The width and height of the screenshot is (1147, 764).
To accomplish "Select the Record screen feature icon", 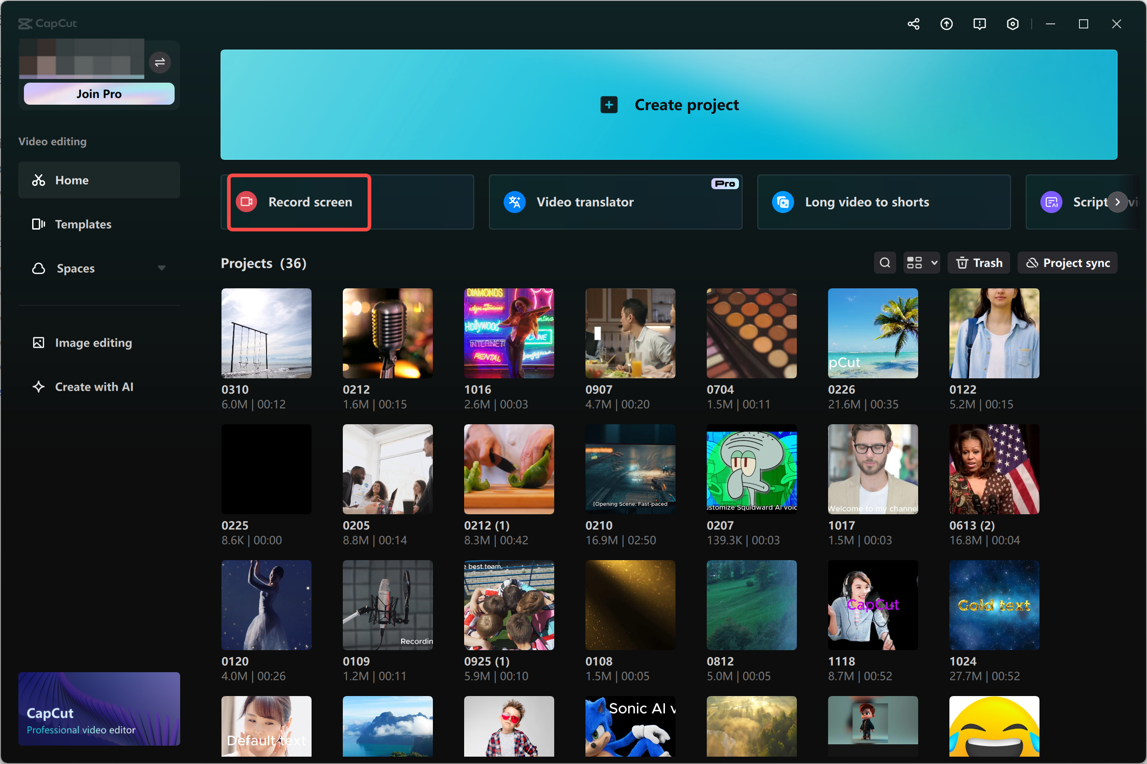I will click(246, 202).
